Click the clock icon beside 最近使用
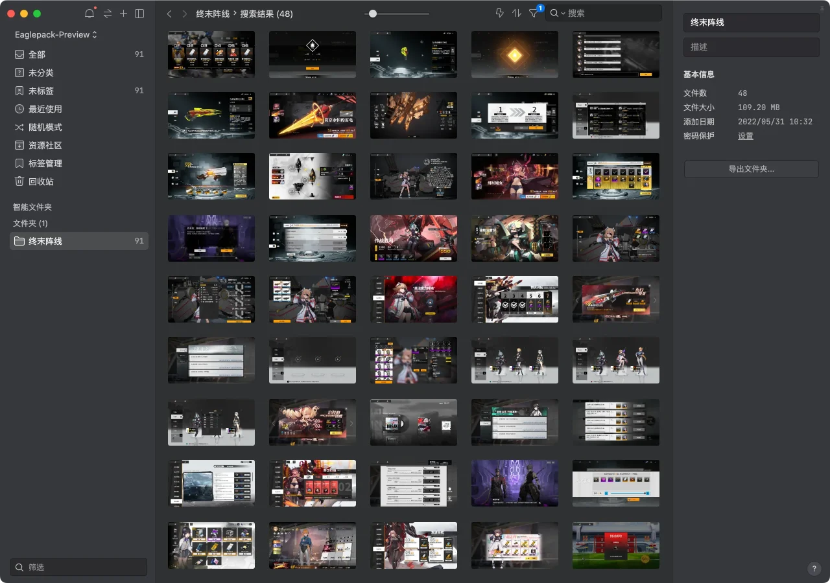This screenshot has width=830, height=583. coord(19,109)
